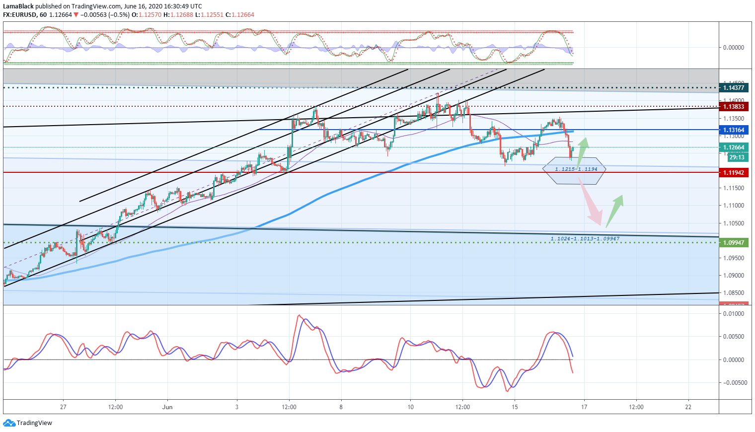Select the 1.14377 price label
The width and height of the screenshot is (755, 432).
pyautogui.click(x=733, y=88)
